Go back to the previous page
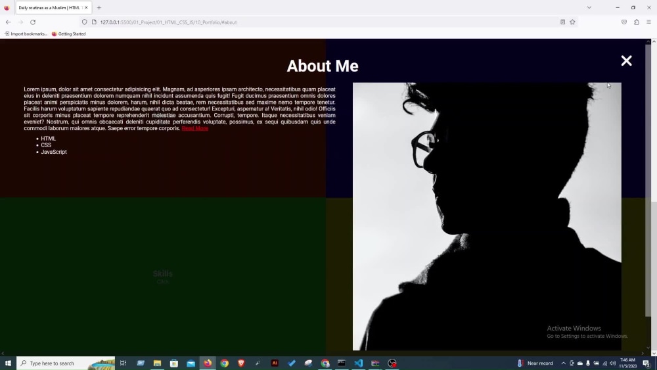This screenshot has width=657, height=370. [x=9, y=22]
